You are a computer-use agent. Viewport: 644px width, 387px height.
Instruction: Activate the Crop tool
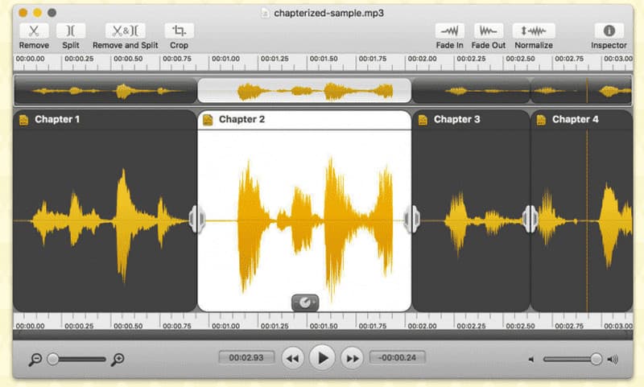tap(179, 31)
